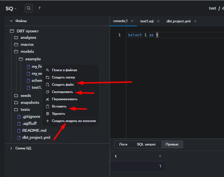Open the seeds folder in tree
This screenshot has width=224, height=177.
pyautogui.click(x=26, y=95)
